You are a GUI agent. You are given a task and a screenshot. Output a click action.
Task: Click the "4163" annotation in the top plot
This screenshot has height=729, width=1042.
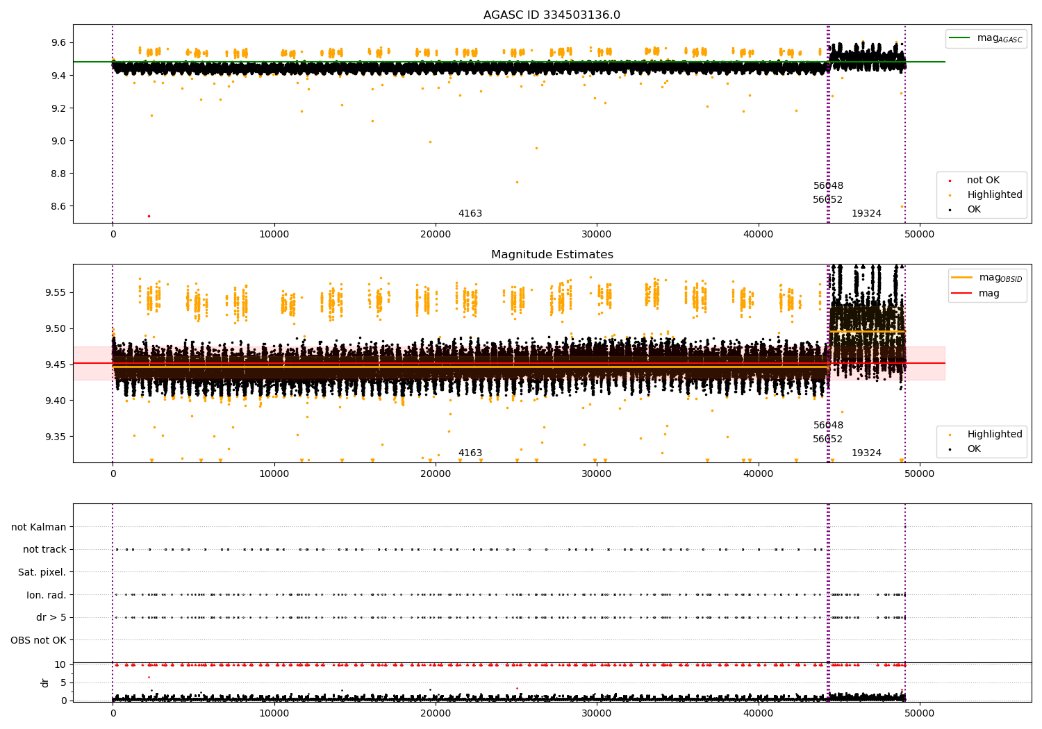point(470,214)
